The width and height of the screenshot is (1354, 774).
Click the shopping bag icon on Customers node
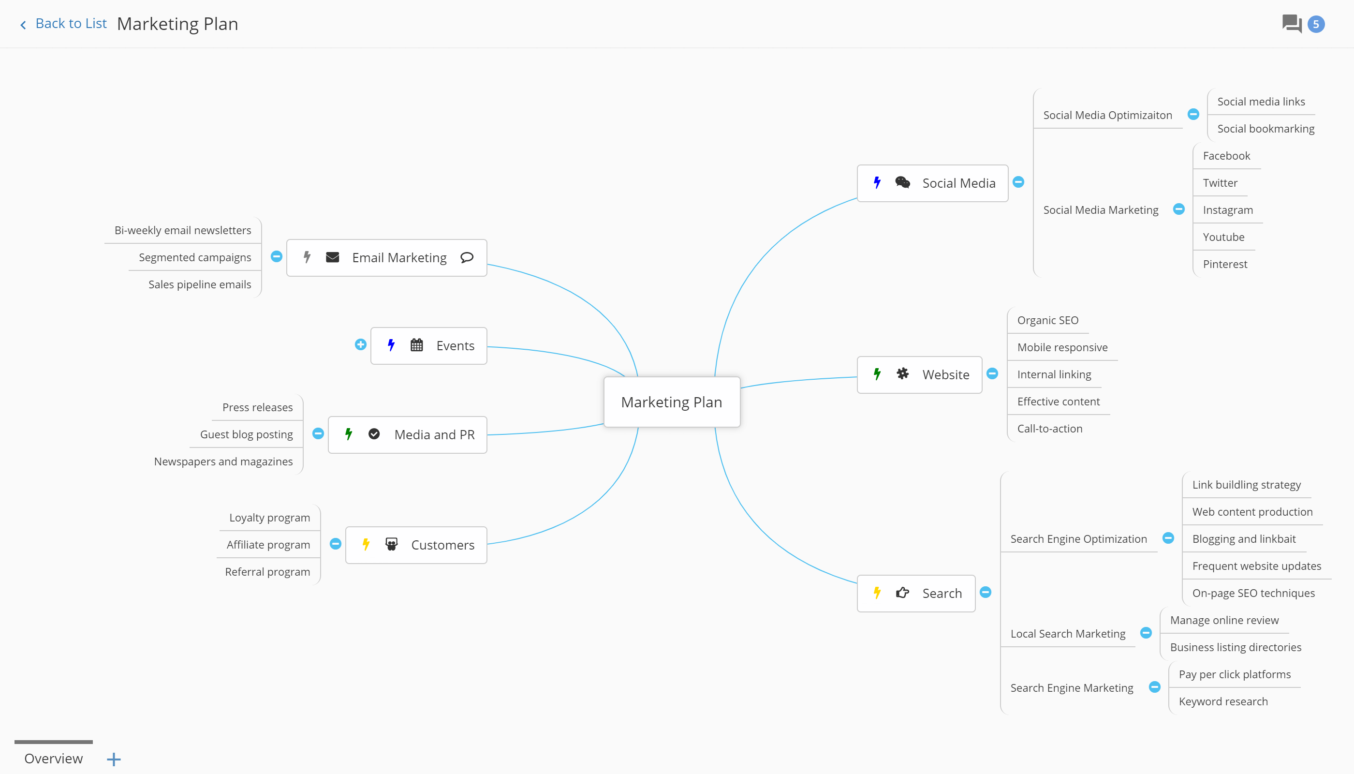(393, 544)
